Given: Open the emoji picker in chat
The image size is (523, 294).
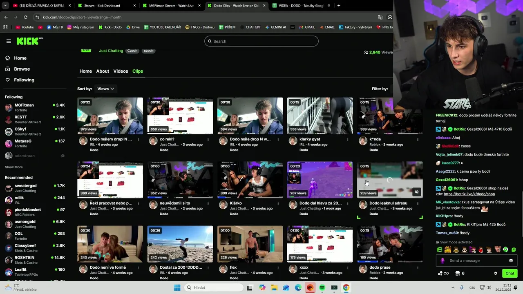Looking at the screenshot, I should pyautogui.click(x=511, y=261).
